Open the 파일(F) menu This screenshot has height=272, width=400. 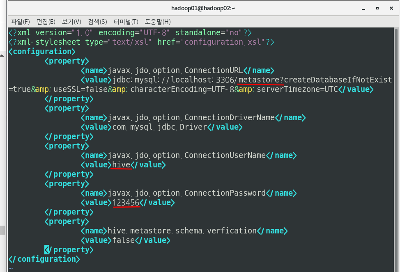coord(21,22)
